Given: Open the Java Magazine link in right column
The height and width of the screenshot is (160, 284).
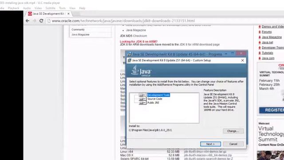Looking at the screenshot, I should pyautogui.click(x=272, y=37).
